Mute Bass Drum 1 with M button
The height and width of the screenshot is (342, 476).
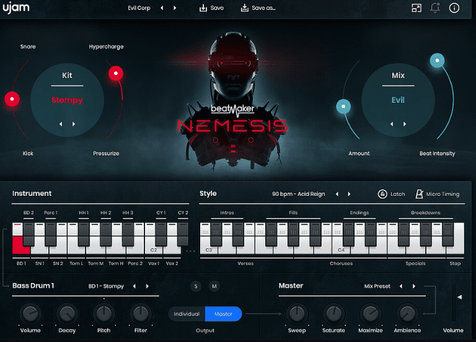point(214,286)
